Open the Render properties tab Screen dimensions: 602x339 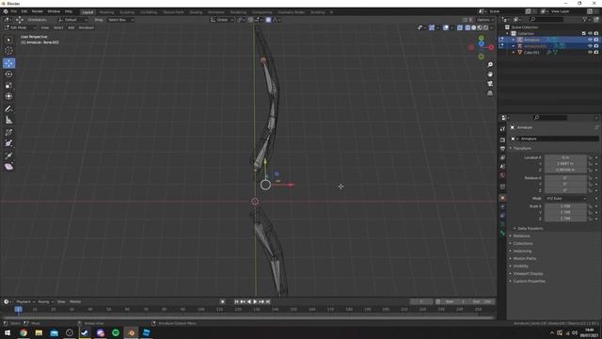502,140
